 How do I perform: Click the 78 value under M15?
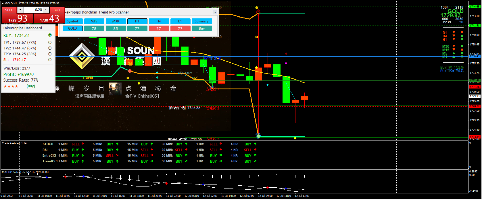click(x=94, y=28)
